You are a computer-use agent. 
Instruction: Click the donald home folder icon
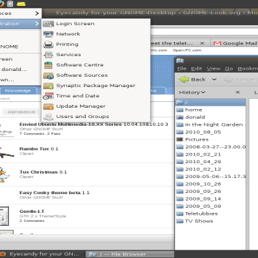coord(179,117)
